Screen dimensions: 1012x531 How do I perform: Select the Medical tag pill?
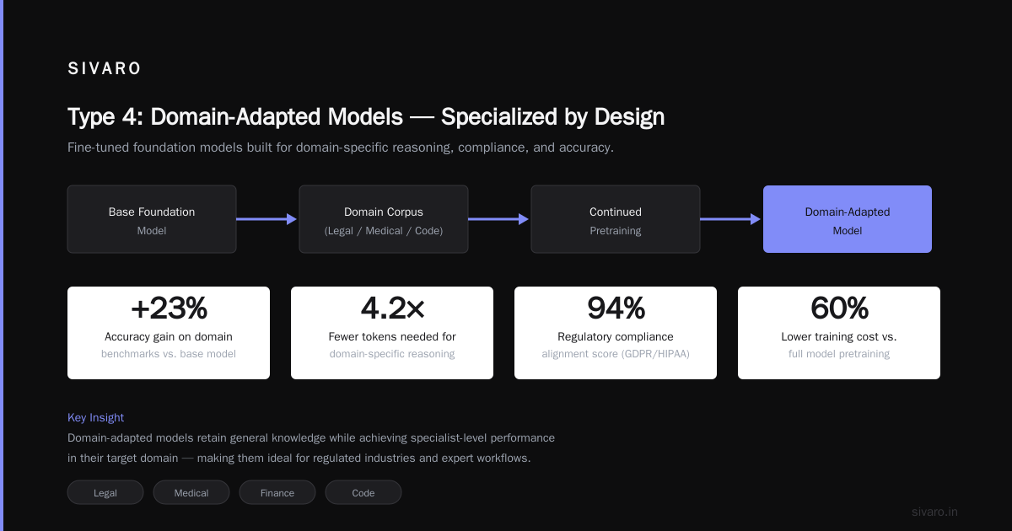[191, 492]
